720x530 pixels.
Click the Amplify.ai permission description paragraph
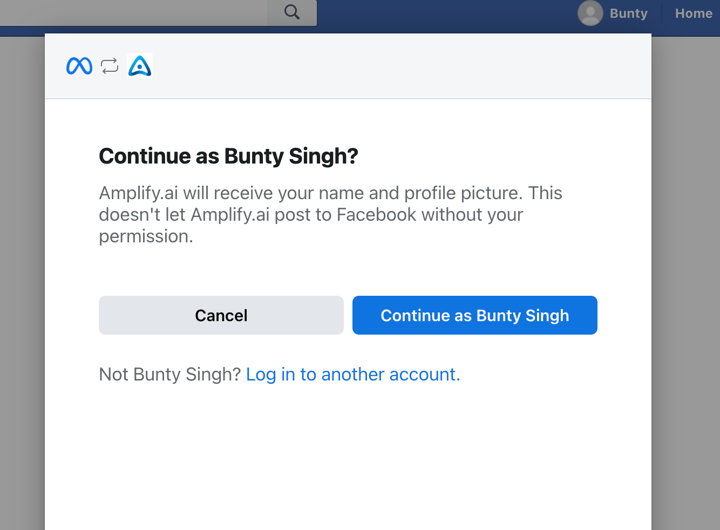point(330,214)
